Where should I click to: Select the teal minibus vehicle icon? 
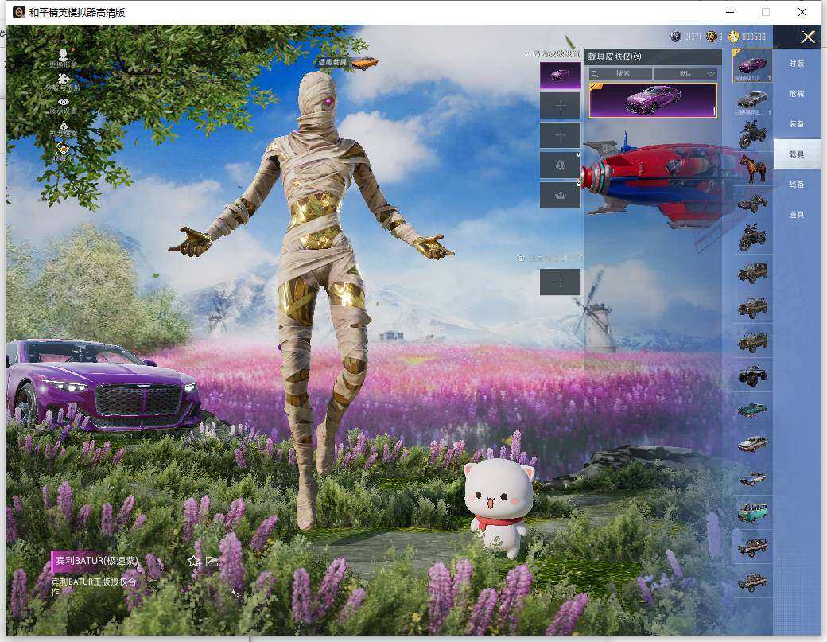pyautogui.click(x=752, y=512)
